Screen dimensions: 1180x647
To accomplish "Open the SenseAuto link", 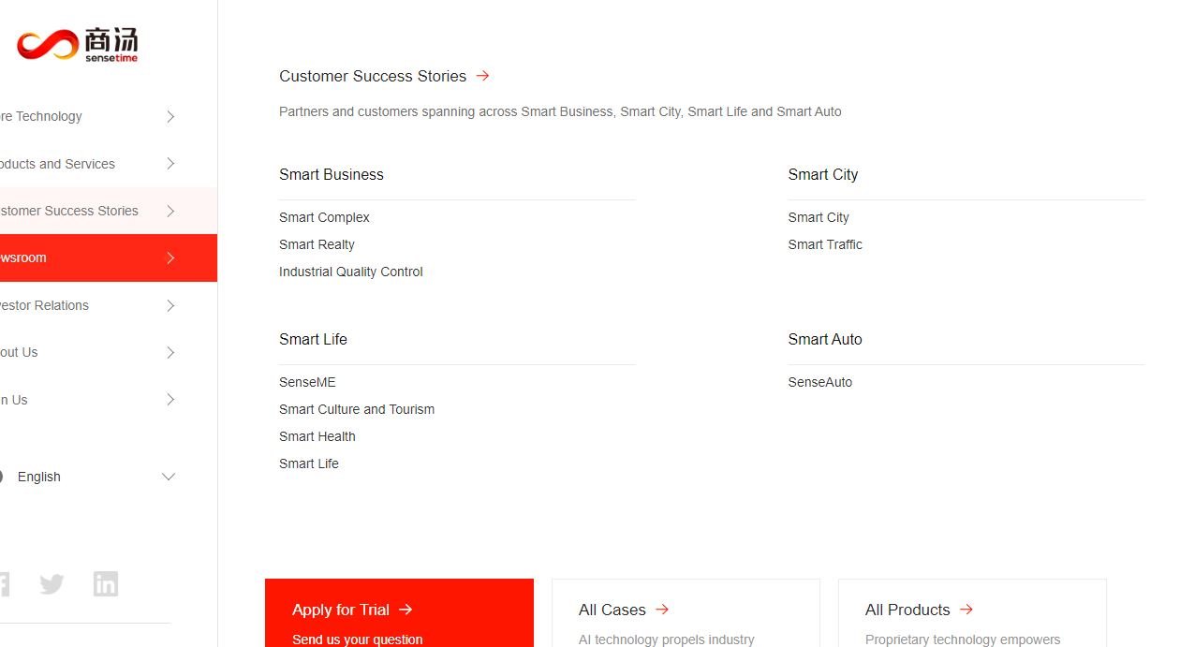I will tap(820, 382).
